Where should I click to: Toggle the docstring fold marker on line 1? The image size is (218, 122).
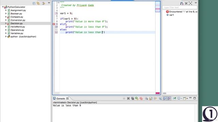click(x=59, y=2)
